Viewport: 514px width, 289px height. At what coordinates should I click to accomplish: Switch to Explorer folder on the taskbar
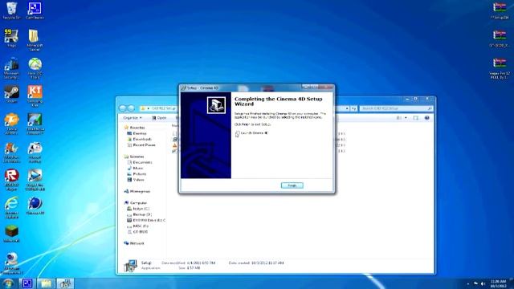pyautogui.click(x=46, y=283)
